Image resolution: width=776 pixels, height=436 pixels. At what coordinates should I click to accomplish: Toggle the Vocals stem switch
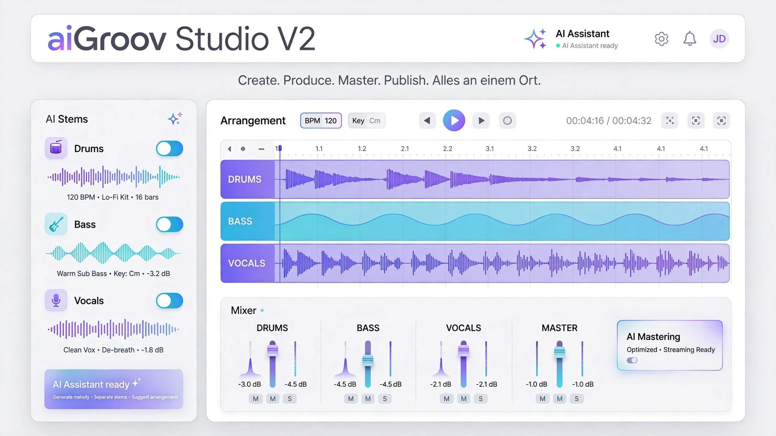click(x=169, y=301)
